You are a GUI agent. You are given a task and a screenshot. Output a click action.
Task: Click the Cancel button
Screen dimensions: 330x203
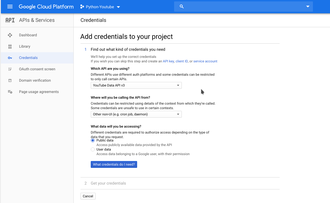pyautogui.click(x=88, y=196)
